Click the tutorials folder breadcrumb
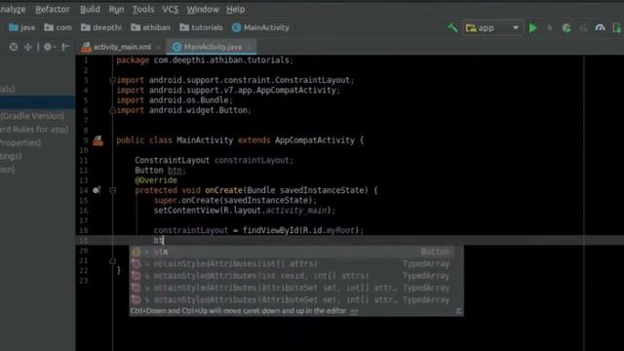 pyautogui.click(x=201, y=27)
